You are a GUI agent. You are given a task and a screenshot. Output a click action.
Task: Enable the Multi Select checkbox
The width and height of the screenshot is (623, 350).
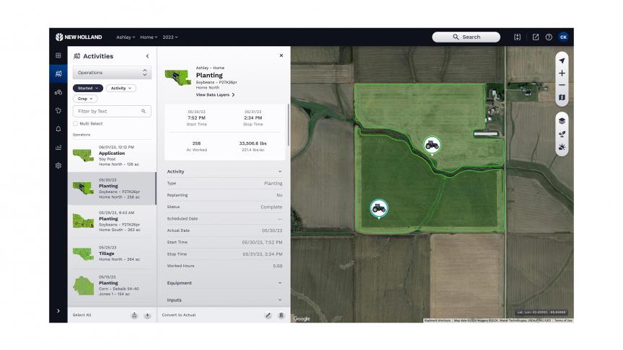click(76, 124)
